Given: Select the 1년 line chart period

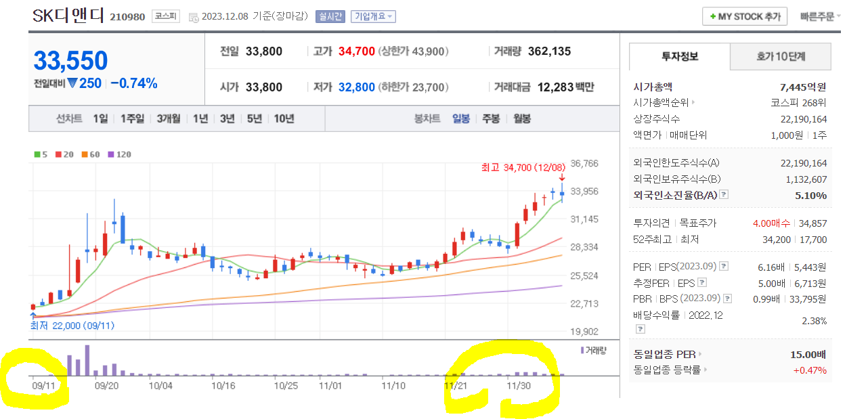Looking at the screenshot, I should point(200,118).
